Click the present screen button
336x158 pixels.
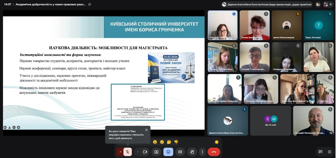(156, 152)
